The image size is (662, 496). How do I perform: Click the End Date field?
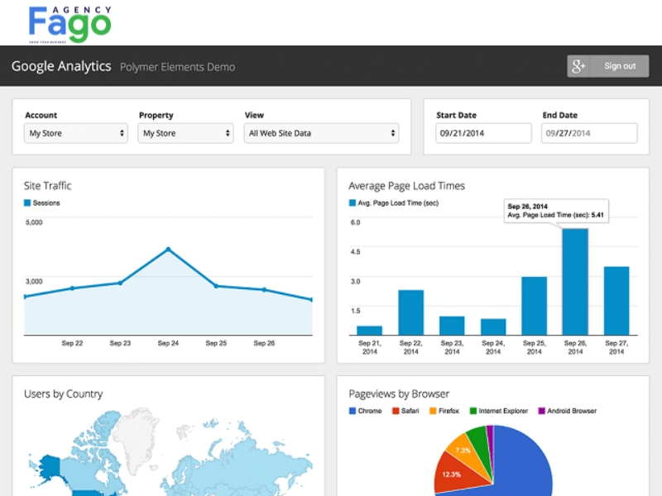click(589, 133)
